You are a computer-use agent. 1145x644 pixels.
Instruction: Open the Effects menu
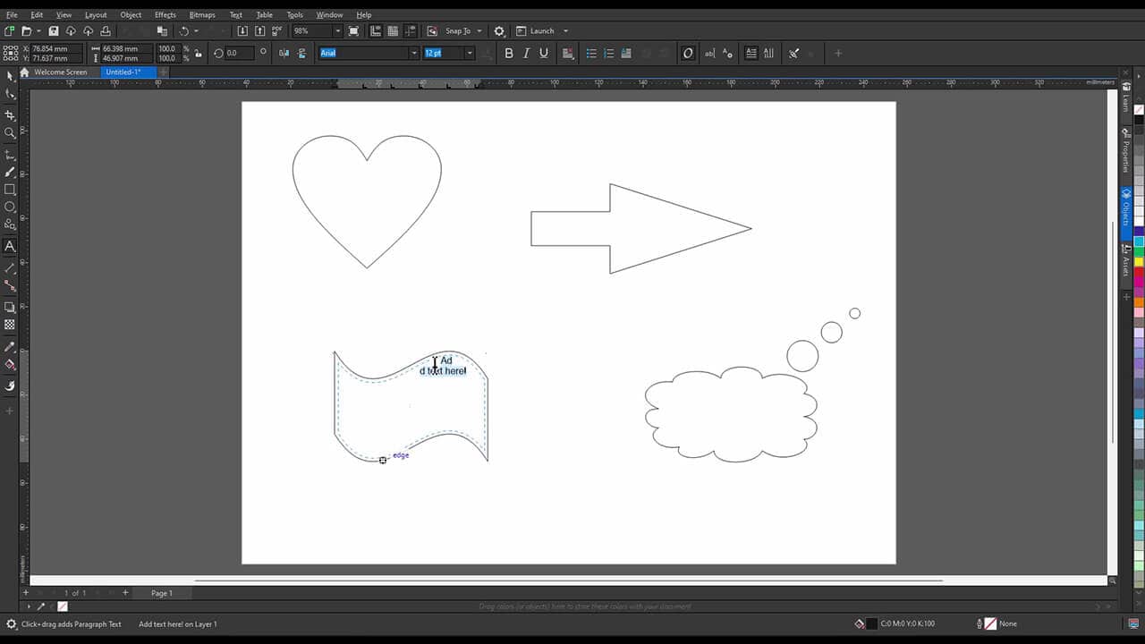pyautogui.click(x=165, y=15)
